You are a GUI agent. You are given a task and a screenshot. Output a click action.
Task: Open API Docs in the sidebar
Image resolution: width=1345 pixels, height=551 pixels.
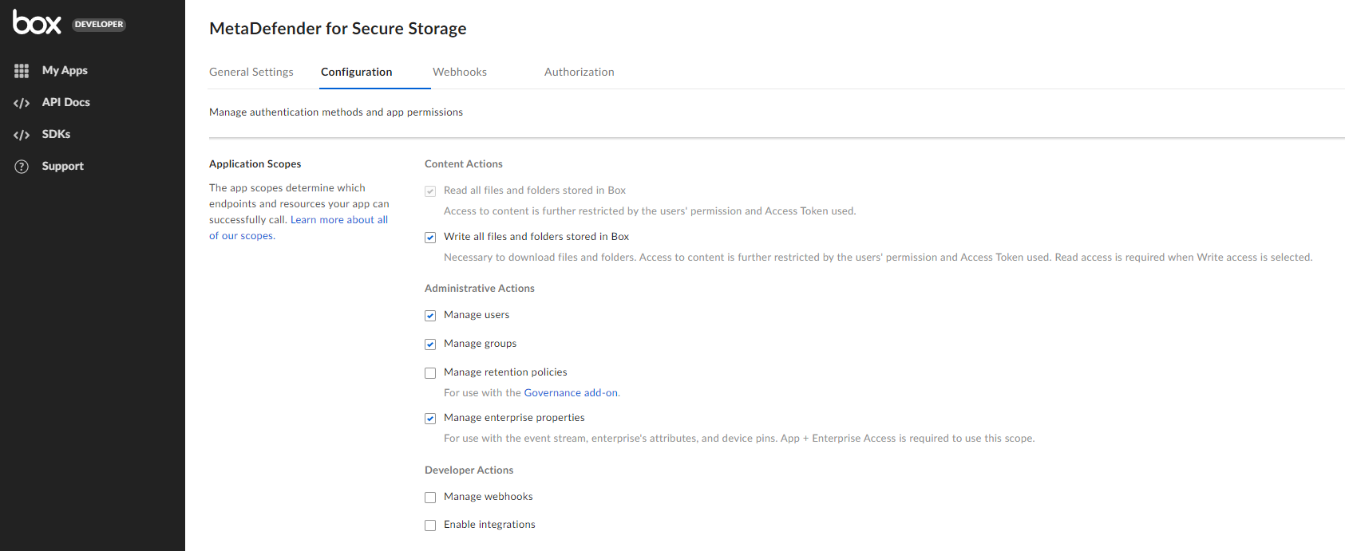(66, 102)
